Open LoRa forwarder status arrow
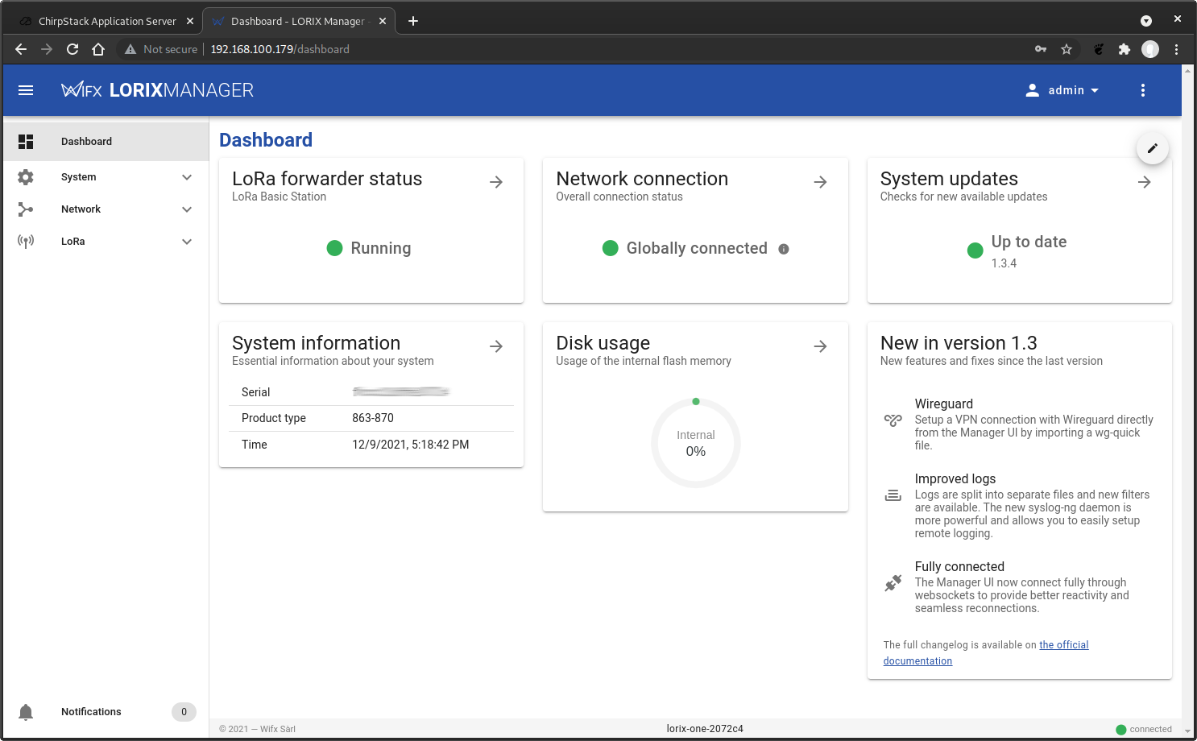 tap(496, 182)
